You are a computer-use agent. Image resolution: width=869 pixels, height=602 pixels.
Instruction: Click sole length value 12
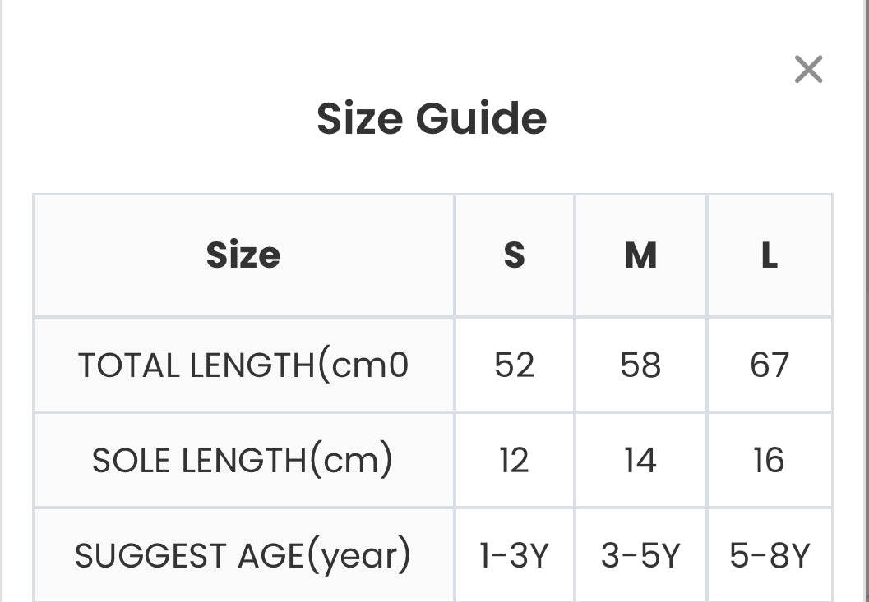click(x=515, y=460)
